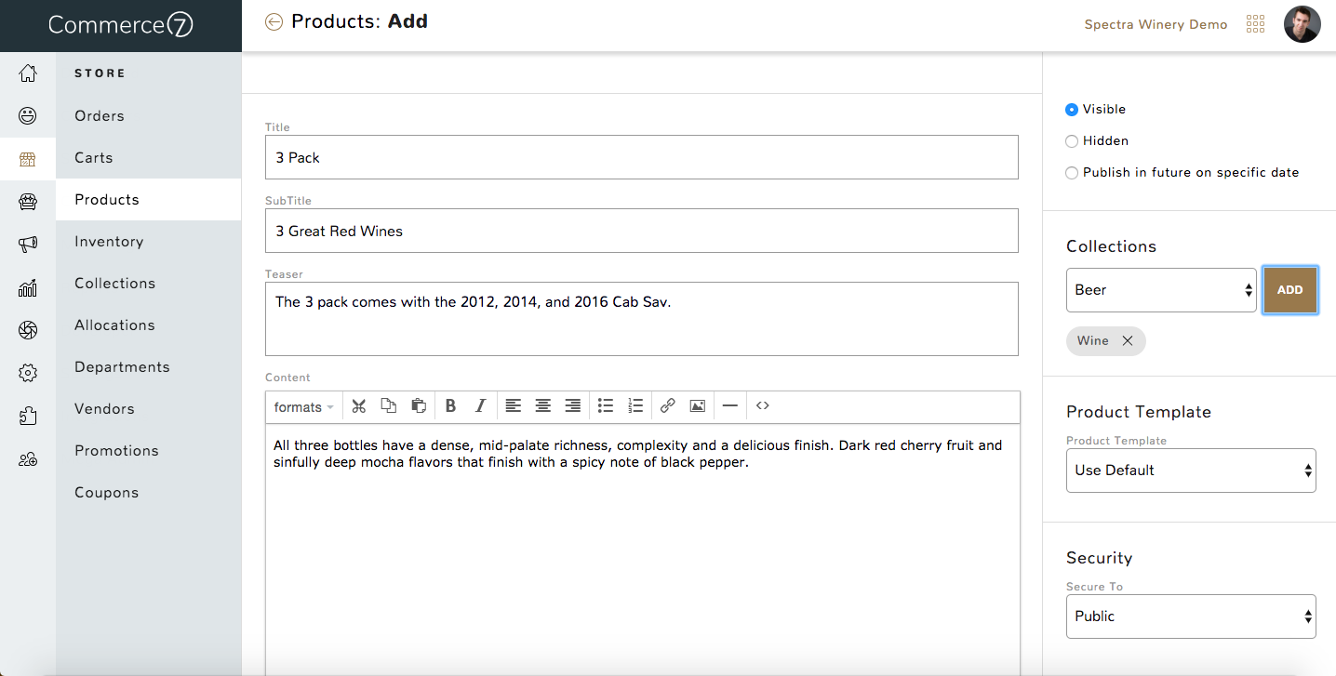This screenshot has width=1336, height=676.
Task: Open the club icon in the sidebar
Action: (x=28, y=202)
